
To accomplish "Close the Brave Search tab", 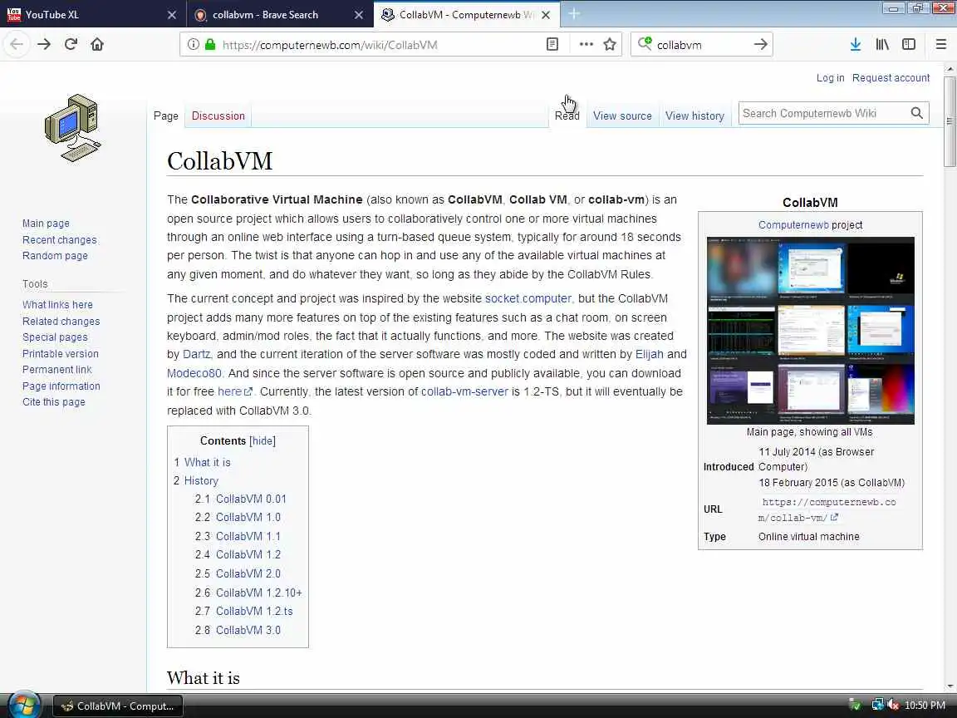I will pyautogui.click(x=360, y=15).
